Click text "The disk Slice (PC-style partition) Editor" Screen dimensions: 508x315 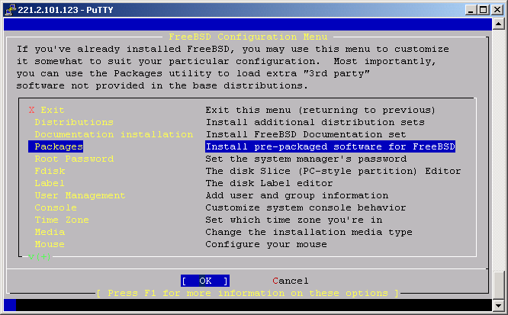click(x=333, y=171)
